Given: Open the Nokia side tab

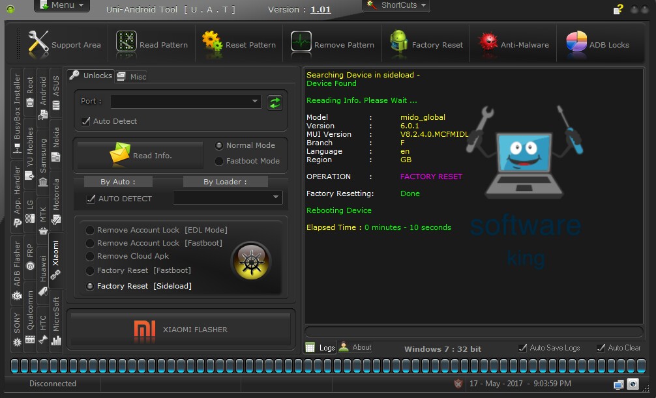Looking at the screenshot, I should [x=55, y=144].
